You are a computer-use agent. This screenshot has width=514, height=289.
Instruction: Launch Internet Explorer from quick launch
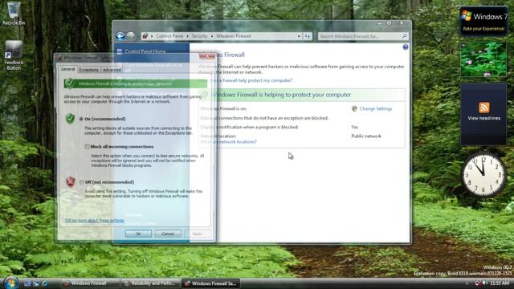45,283
